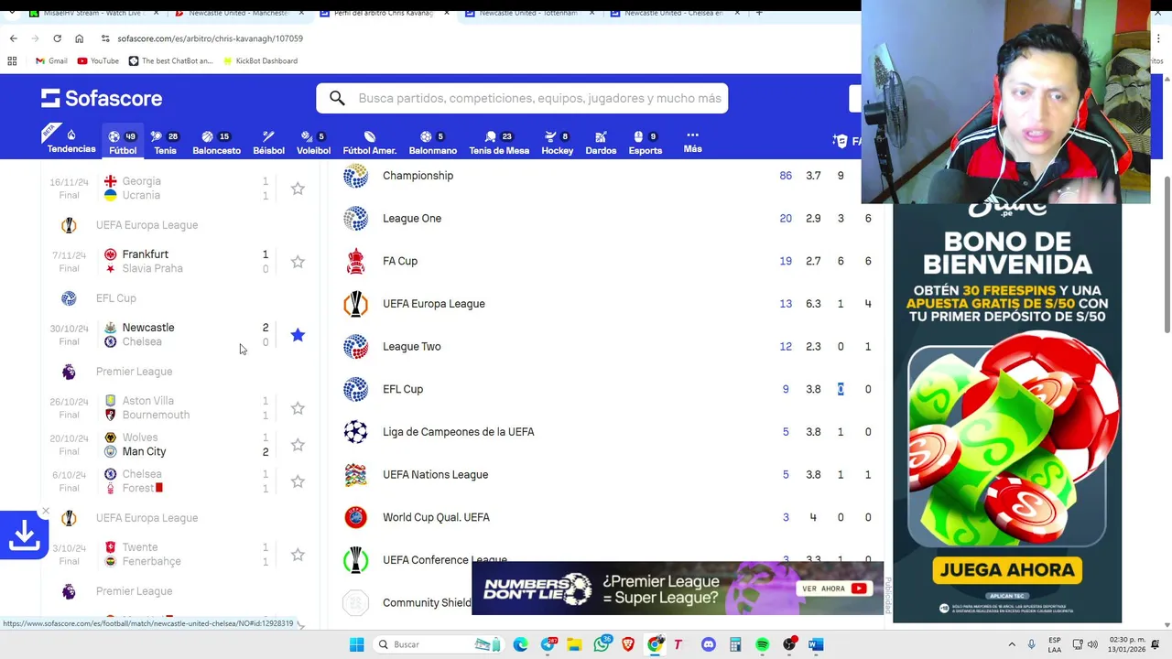
Task: Favorite the Aston Villa vs Bournemouth match
Action: point(298,408)
